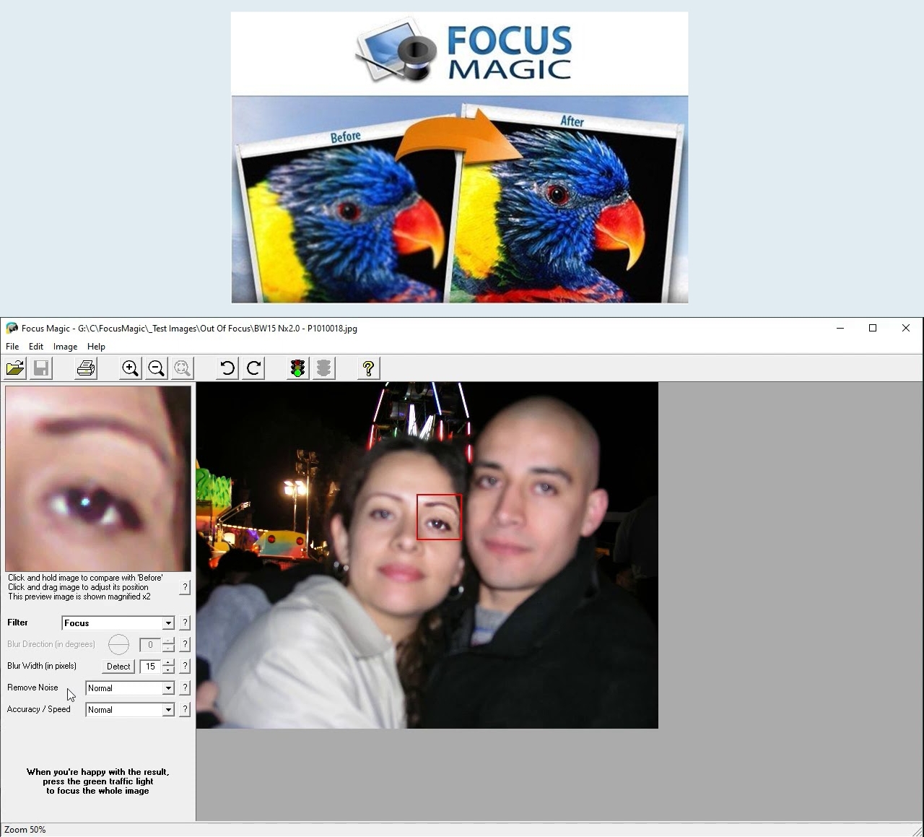
Task: Click the greyed-out traffic light icon
Action: coord(323,368)
